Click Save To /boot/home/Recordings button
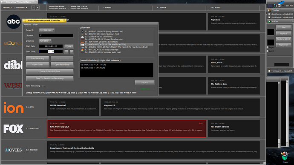 point(50,78)
